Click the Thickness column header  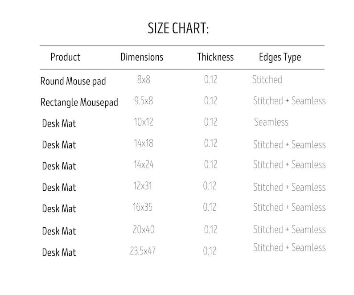coord(215,57)
